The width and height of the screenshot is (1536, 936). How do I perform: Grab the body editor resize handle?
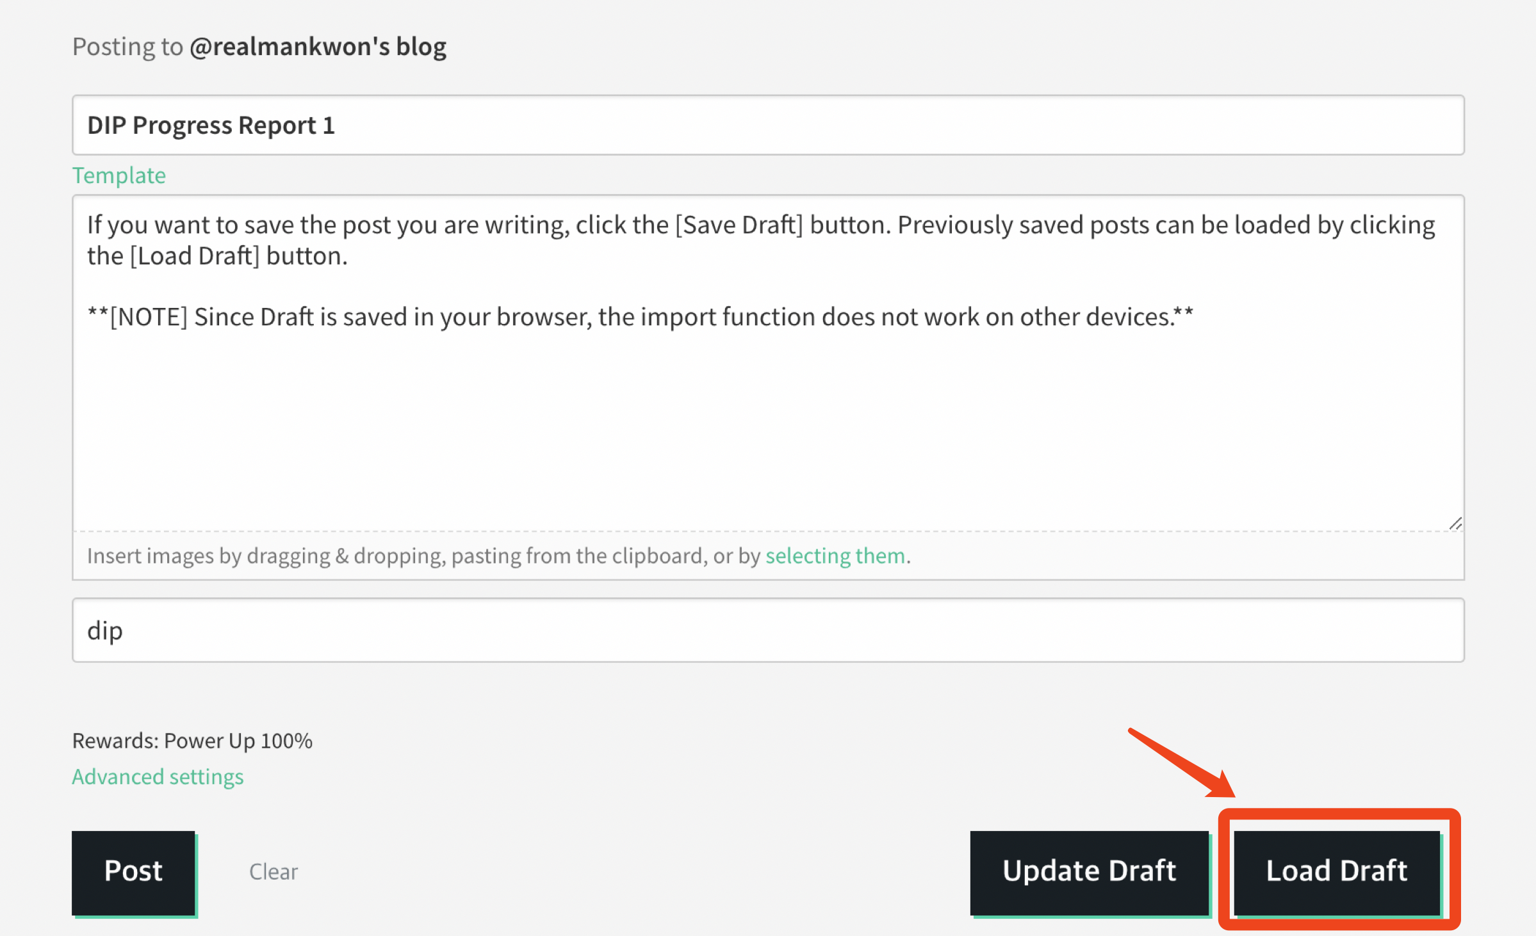(x=1455, y=524)
